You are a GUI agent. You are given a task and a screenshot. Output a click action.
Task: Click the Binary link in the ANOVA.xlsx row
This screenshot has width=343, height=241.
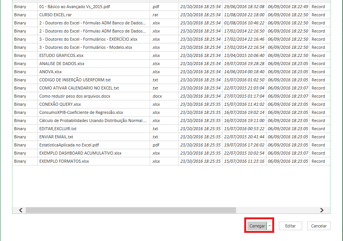tap(20, 72)
